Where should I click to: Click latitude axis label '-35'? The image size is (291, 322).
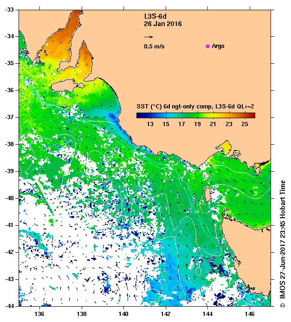click(x=9, y=63)
